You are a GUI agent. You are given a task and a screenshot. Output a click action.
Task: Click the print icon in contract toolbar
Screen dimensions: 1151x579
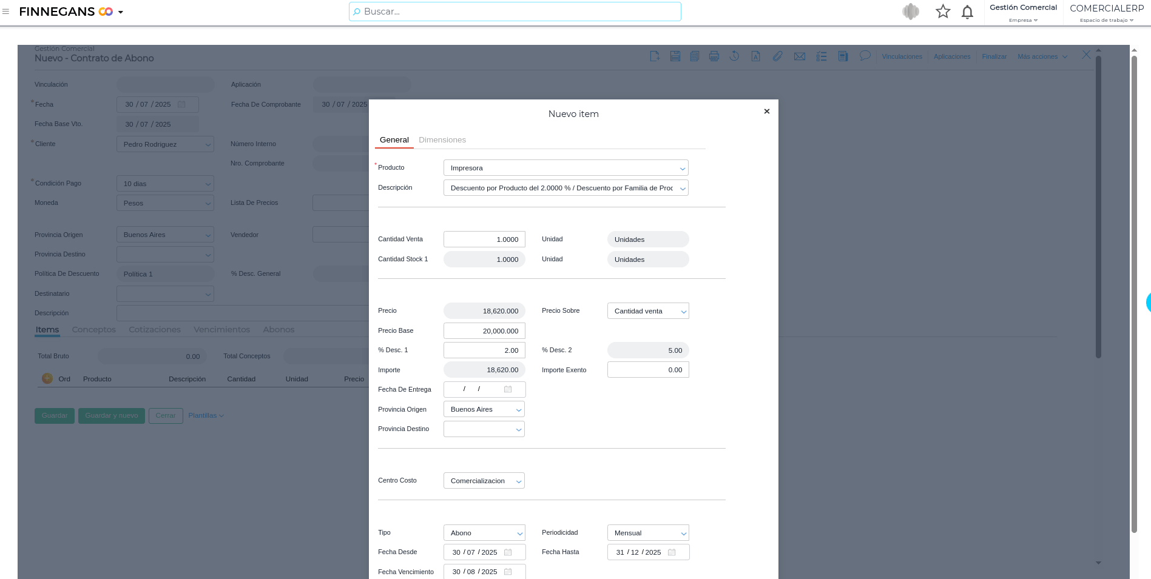pos(714,56)
